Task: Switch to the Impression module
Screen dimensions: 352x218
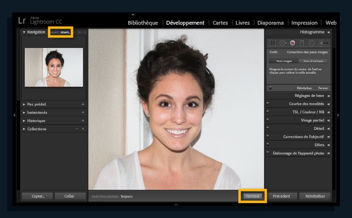Action: 304,23
